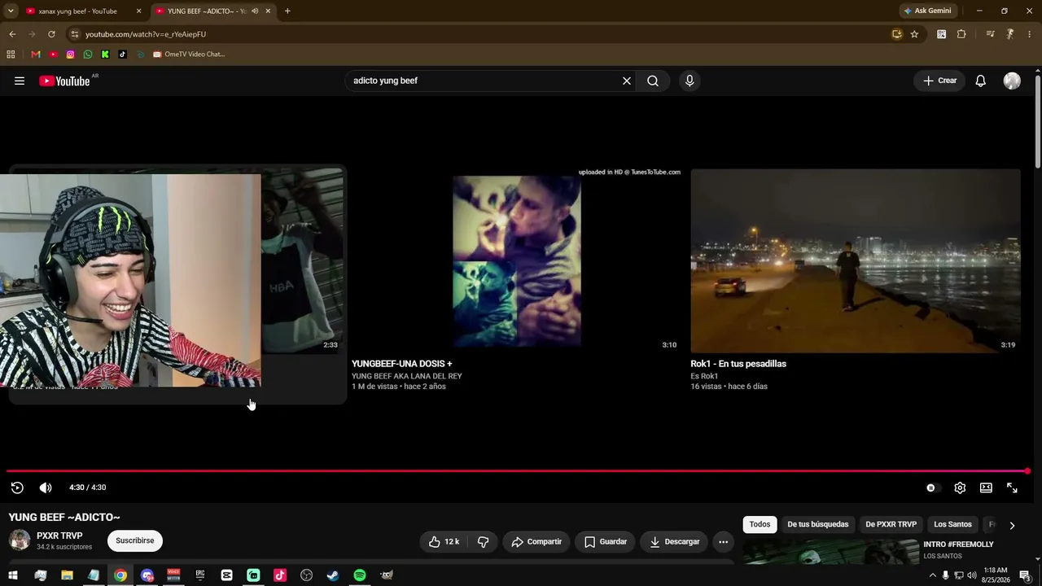Viewport: 1042px width, 586px height.
Task: Go back to the previous page
Action: [x=12, y=34]
